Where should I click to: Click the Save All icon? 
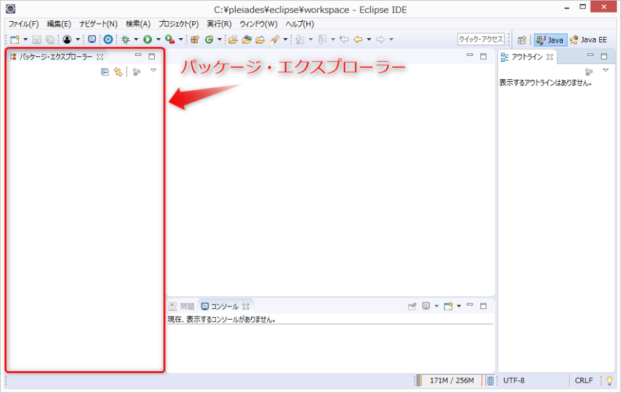50,39
